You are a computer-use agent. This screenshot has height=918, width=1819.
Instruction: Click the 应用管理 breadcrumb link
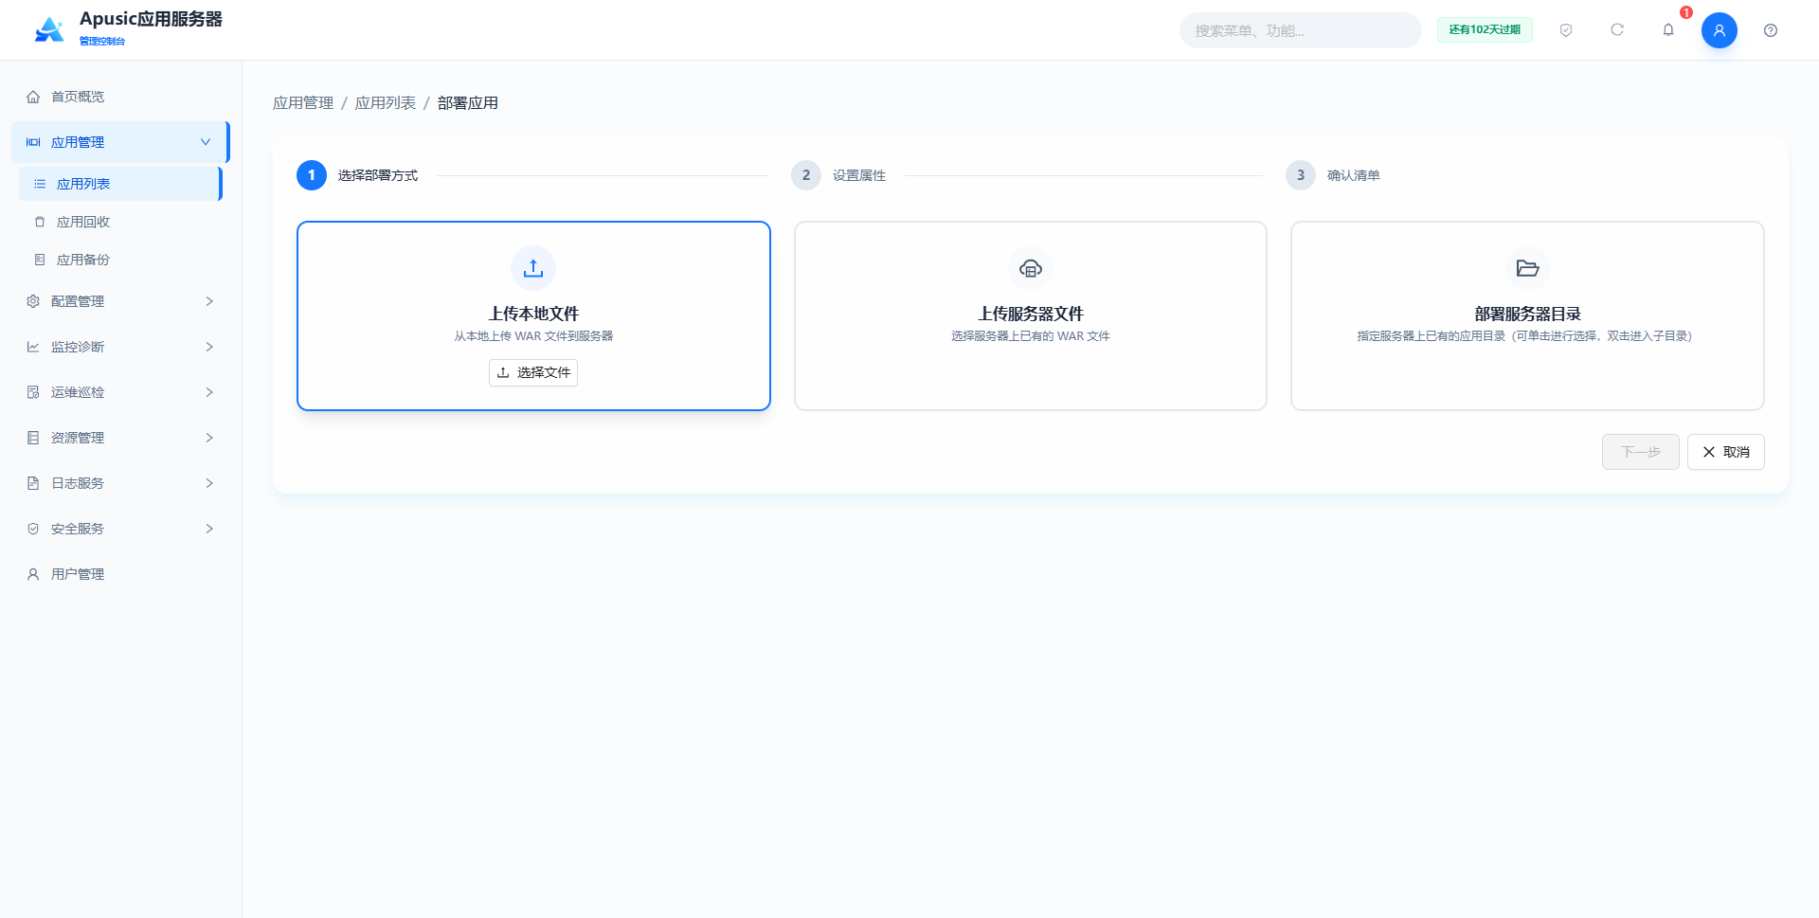point(303,102)
